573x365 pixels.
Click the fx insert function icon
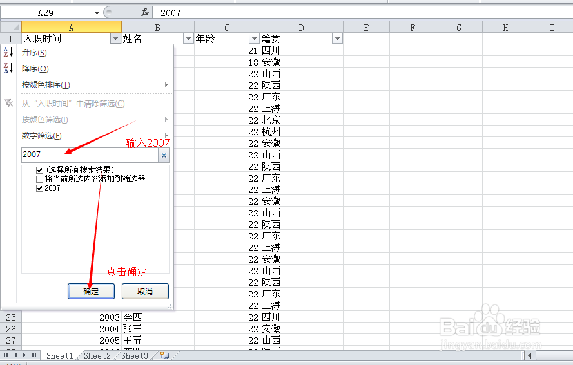pyautogui.click(x=145, y=12)
